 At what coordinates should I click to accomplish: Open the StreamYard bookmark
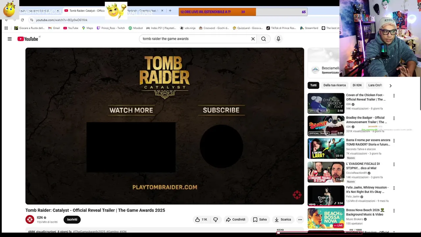pos(309,28)
